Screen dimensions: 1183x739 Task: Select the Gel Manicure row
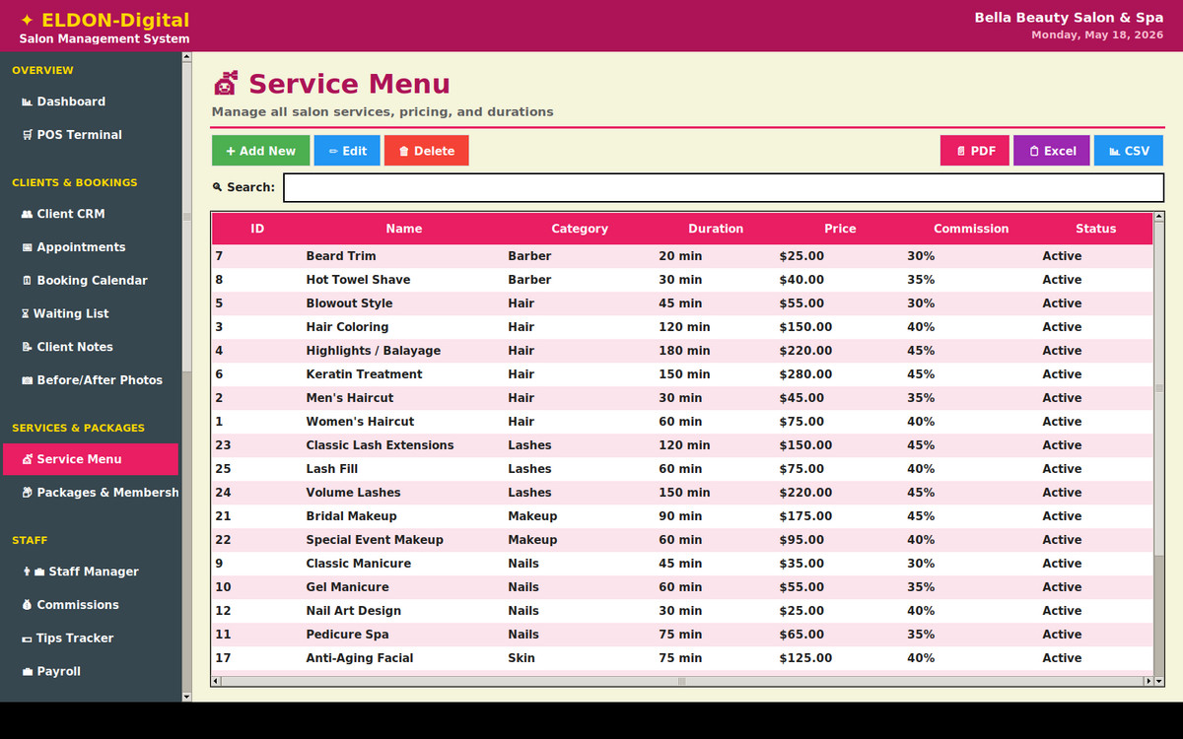coord(682,587)
